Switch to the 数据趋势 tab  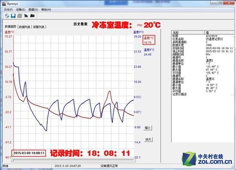pos(10,27)
